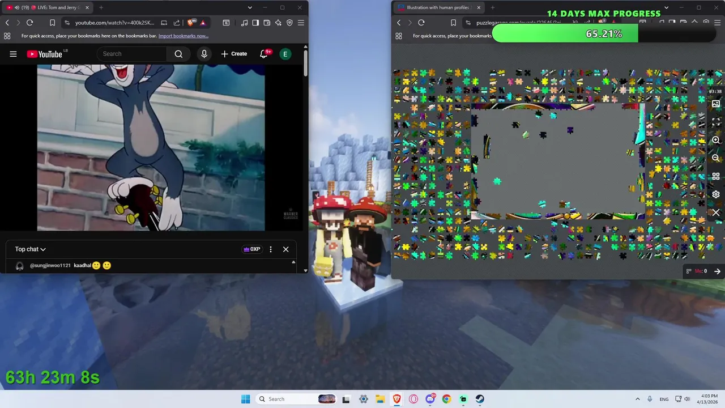Toggle puzzle fullscreen mode
The height and width of the screenshot is (408, 725).
716,122
